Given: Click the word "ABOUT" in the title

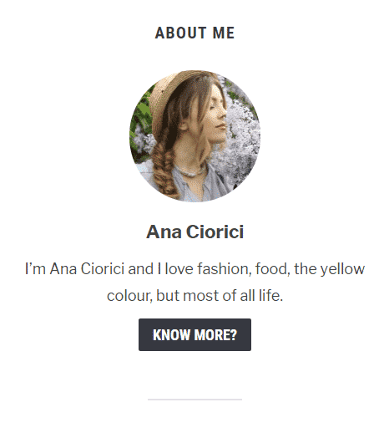Looking at the screenshot, I should (181, 33).
